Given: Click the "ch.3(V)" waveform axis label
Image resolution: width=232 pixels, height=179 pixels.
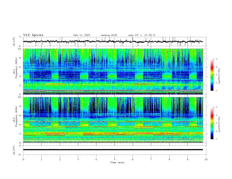Looking at the screenshot, I should pyautogui.click(x=14, y=150).
